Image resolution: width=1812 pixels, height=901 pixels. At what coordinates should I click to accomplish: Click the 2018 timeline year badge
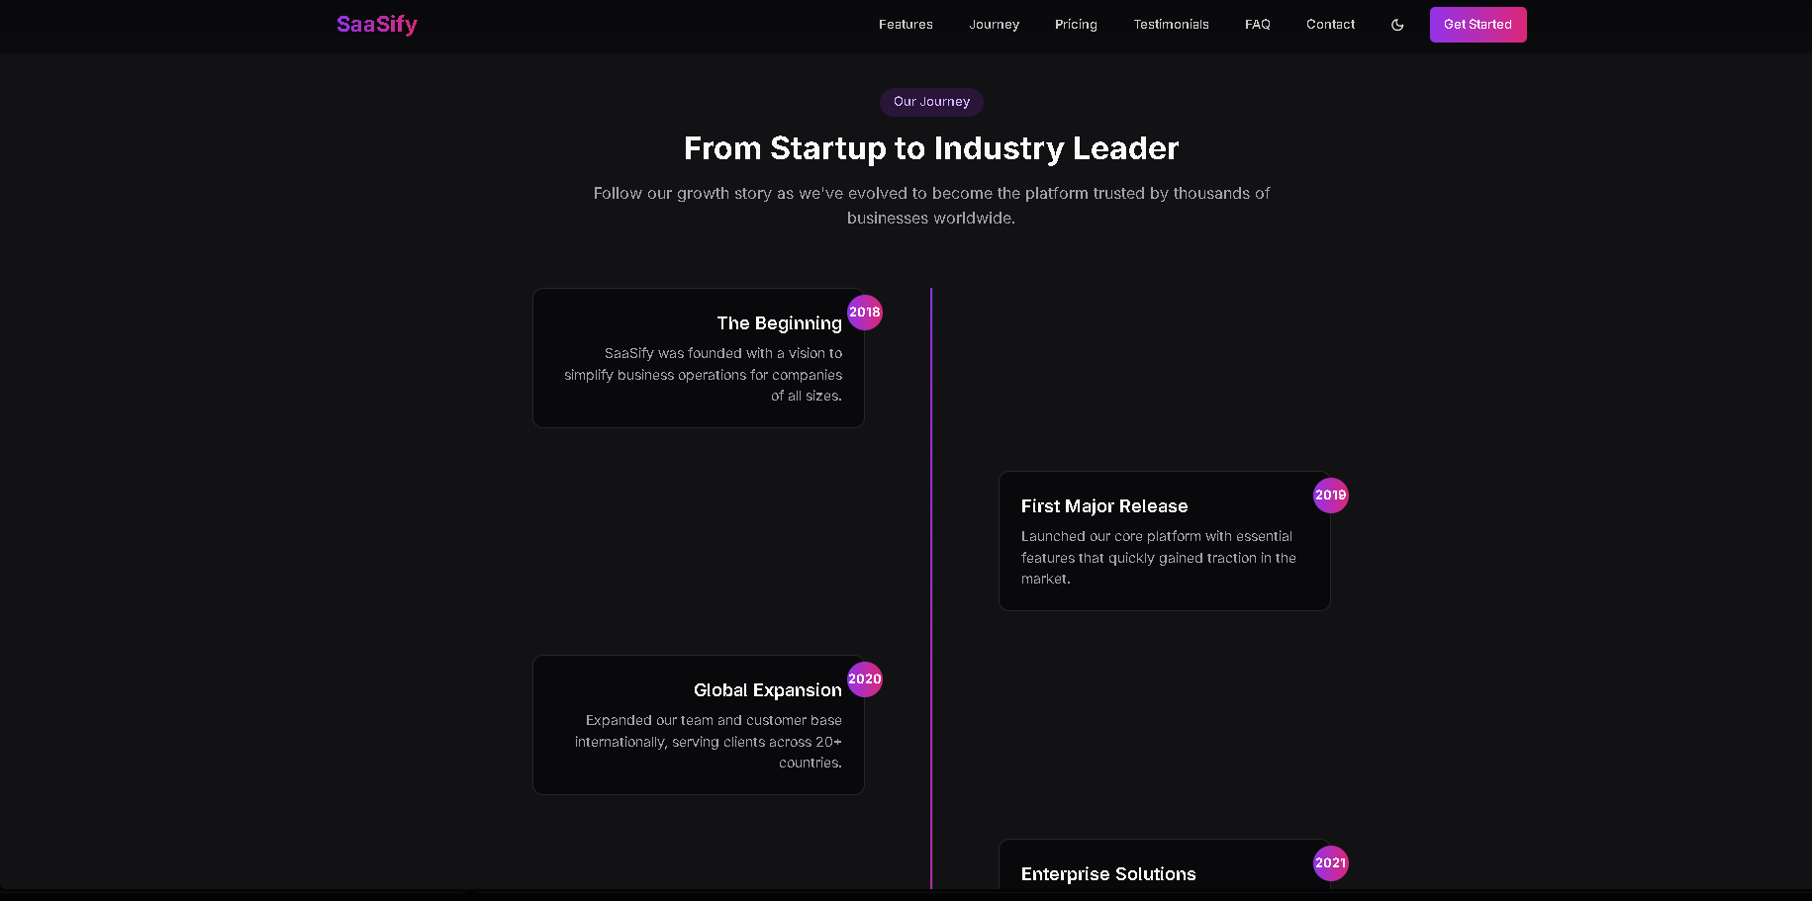click(865, 312)
